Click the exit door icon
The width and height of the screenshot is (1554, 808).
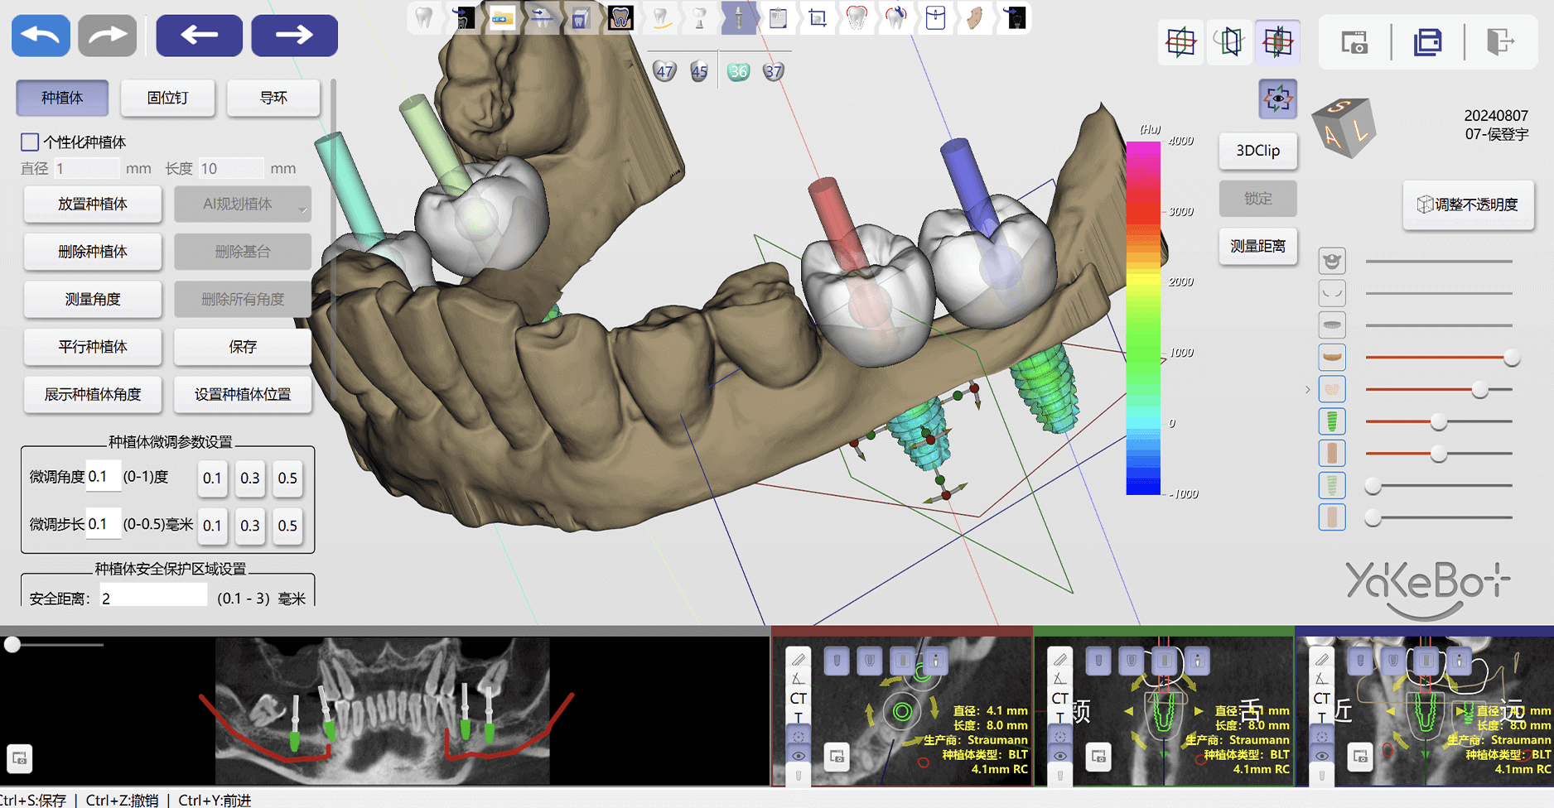(x=1499, y=41)
